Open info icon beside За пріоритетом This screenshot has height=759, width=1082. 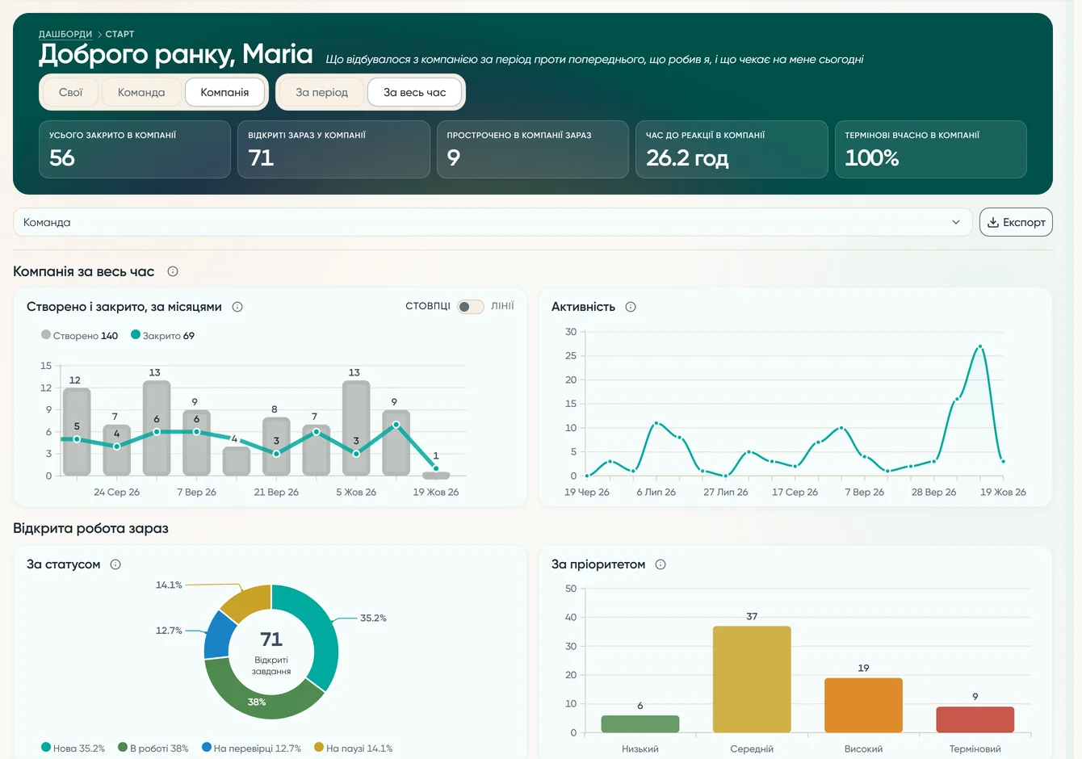(x=661, y=564)
